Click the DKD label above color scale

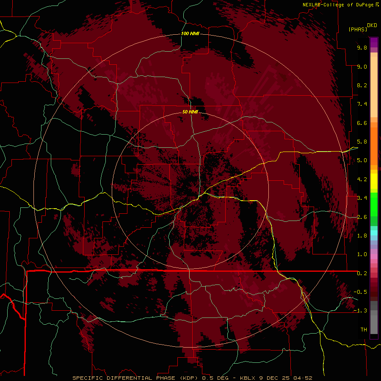372,25
